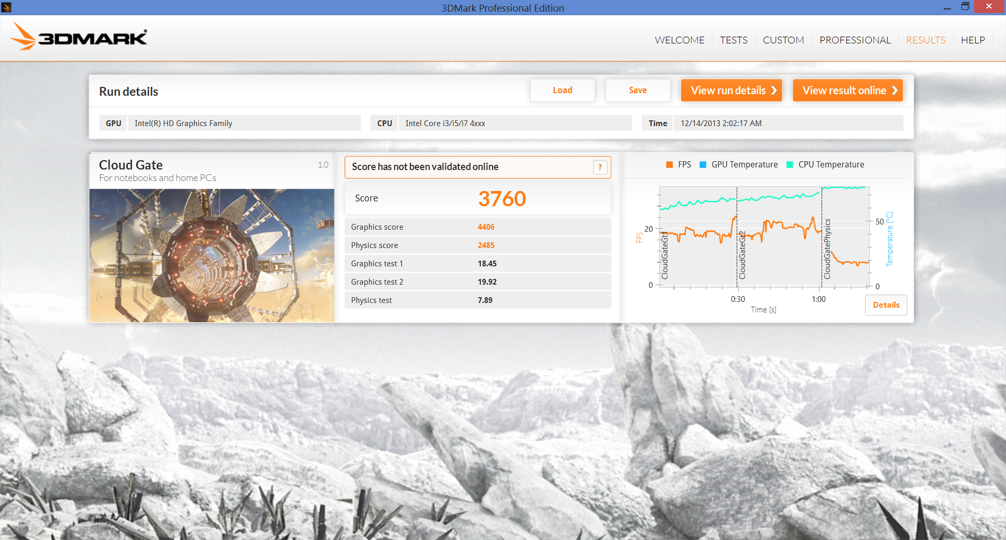Click the 0:30 time axis label
This screenshot has width=1006, height=540.
pyautogui.click(x=738, y=299)
